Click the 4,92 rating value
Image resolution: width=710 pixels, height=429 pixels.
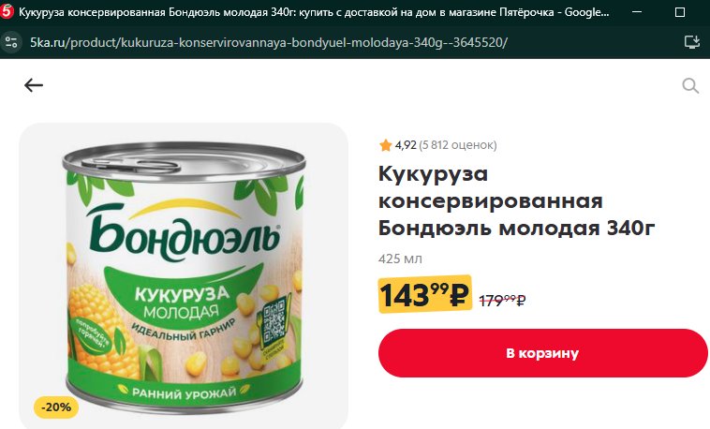406,145
